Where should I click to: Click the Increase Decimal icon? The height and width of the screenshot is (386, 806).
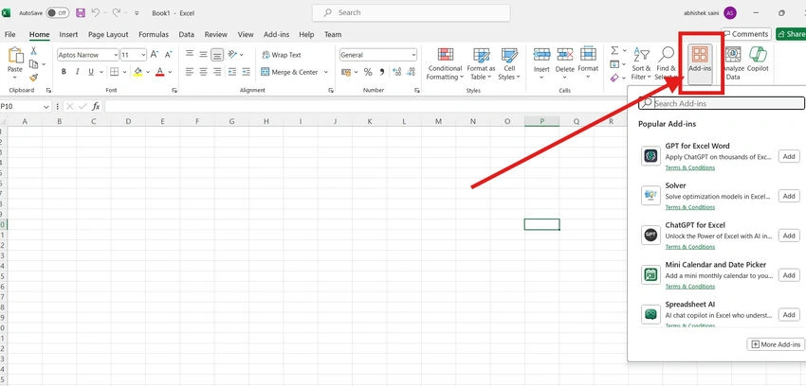pos(396,72)
